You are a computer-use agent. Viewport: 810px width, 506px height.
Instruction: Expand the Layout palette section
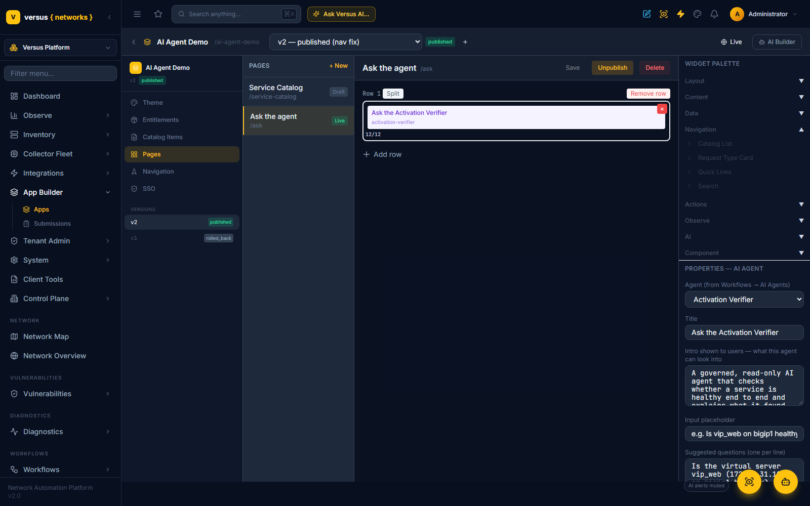(x=744, y=81)
